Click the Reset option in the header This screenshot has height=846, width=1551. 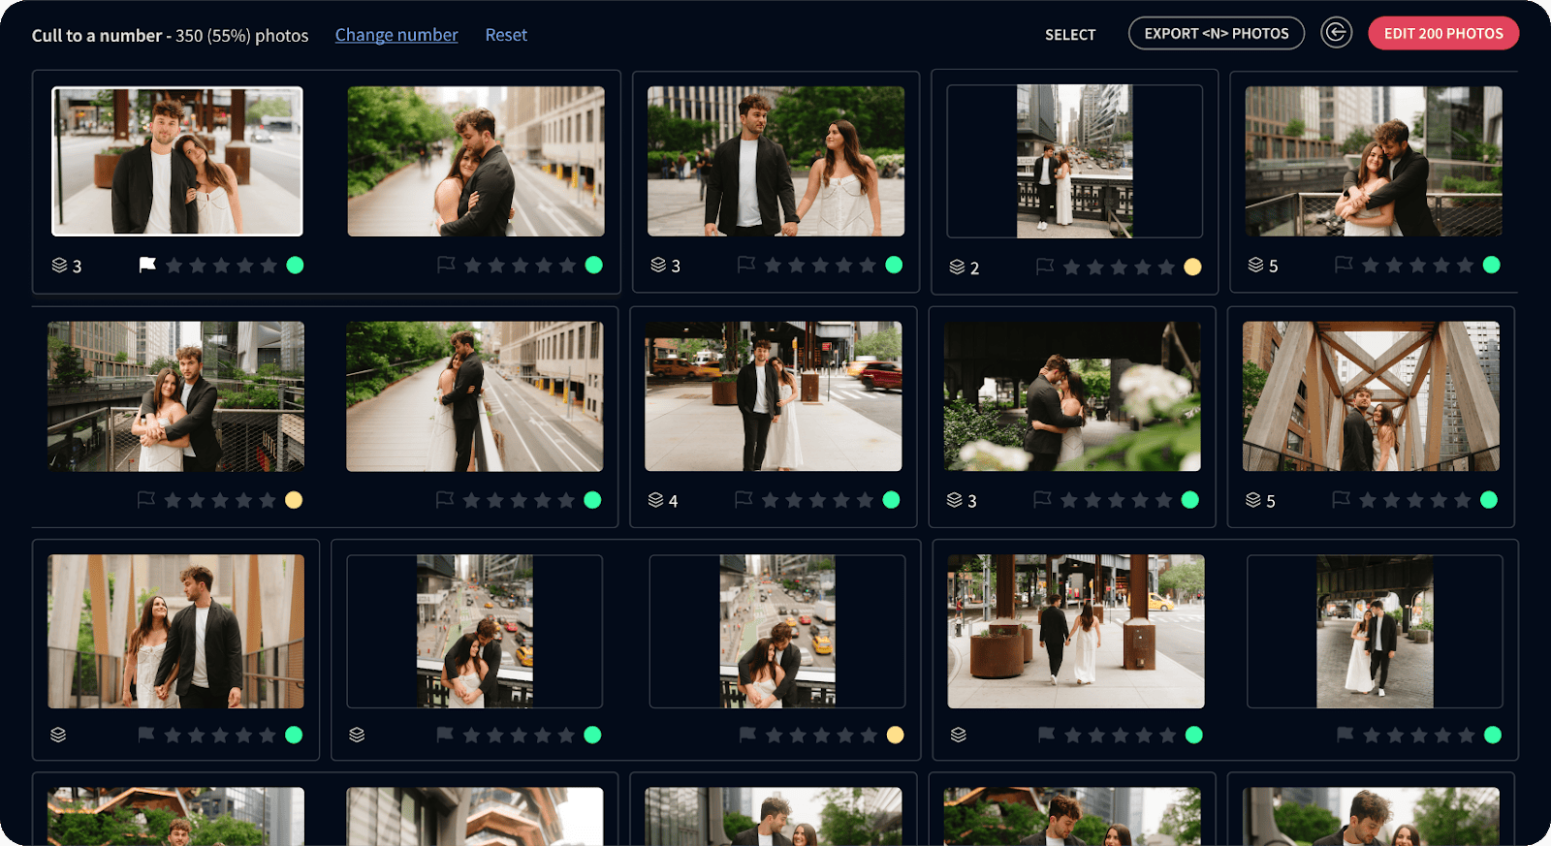[x=506, y=35]
